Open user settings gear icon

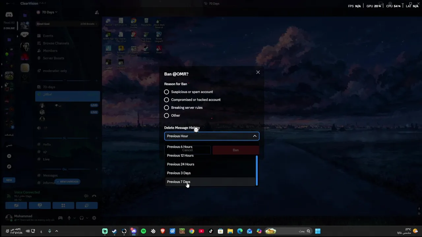click(94, 218)
